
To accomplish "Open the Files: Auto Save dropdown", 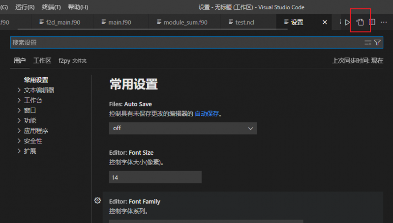I will pyautogui.click(x=182, y=128).
